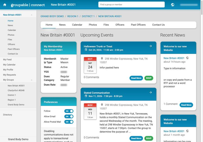Go to REGION 1 breadcrumb

[73, 16]
